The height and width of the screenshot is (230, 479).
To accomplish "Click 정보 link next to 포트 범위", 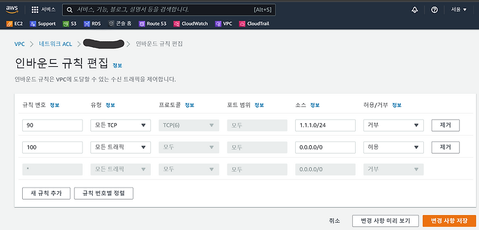I will click(259, 105).
